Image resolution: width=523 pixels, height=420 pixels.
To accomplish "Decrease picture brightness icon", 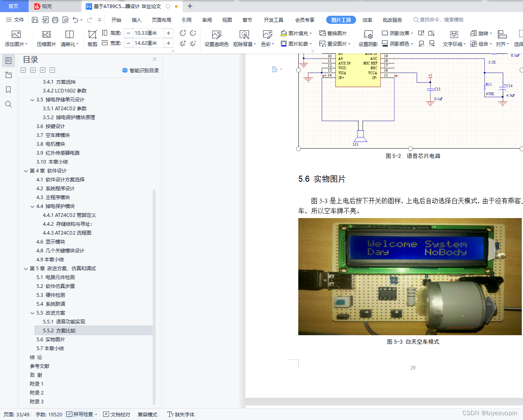I will click(193, 43).
